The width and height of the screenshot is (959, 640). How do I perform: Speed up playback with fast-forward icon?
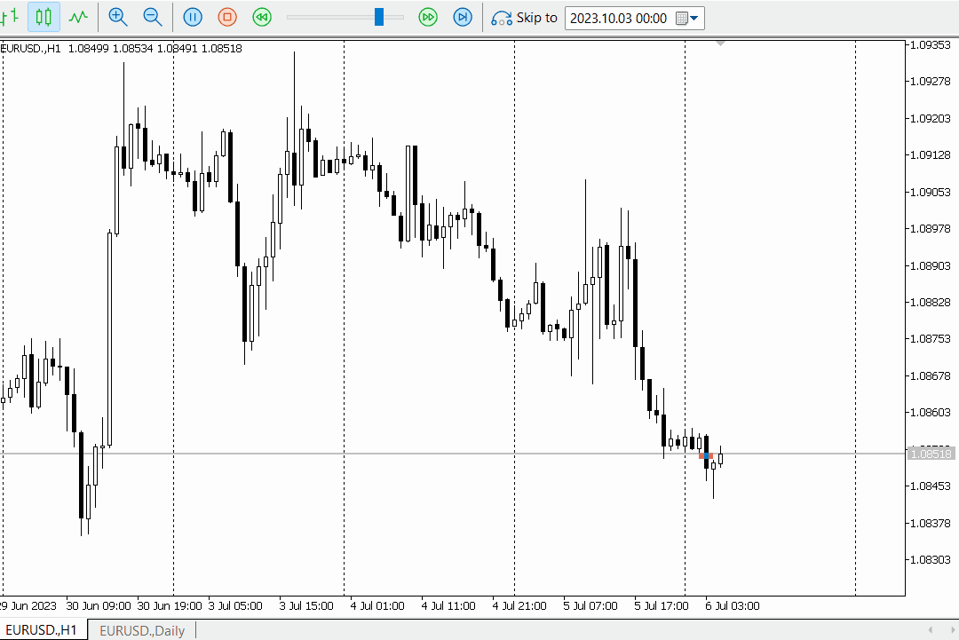point(428,17)
